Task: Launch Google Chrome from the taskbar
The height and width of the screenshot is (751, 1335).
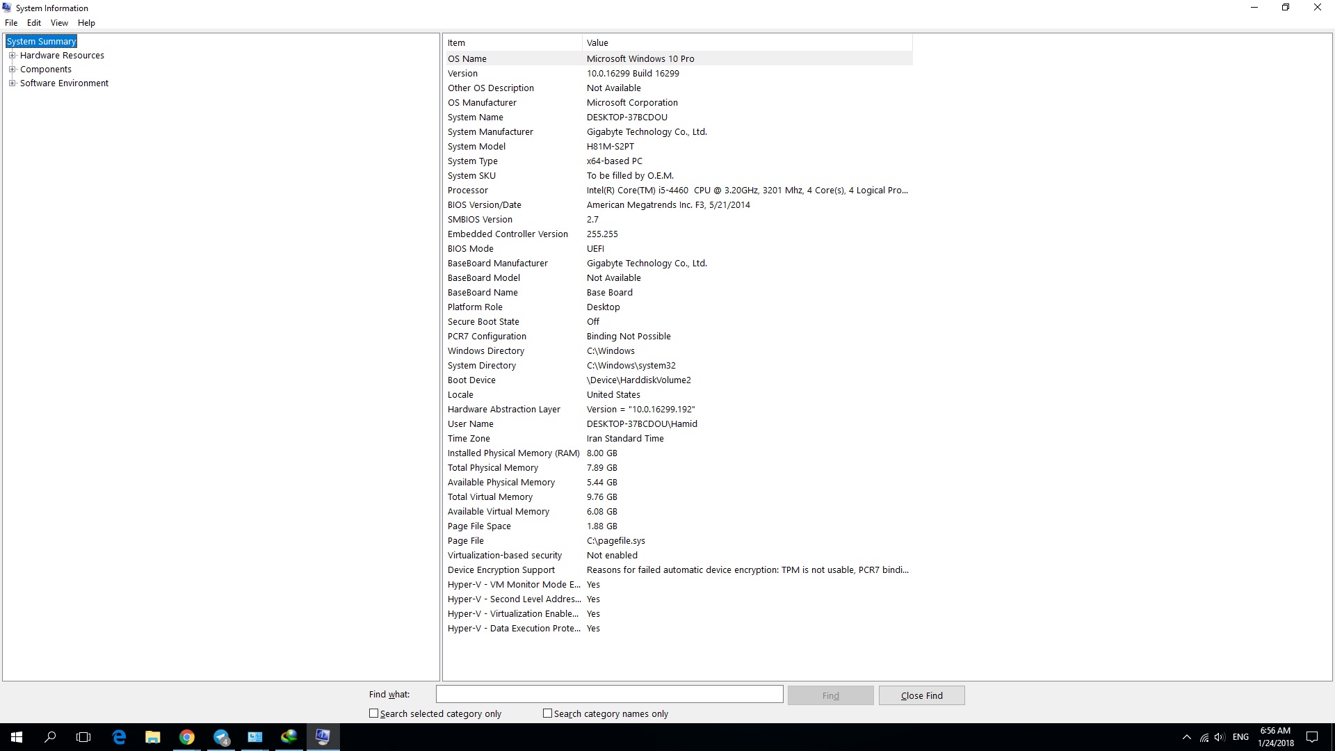Action: [x=186, y=737]
